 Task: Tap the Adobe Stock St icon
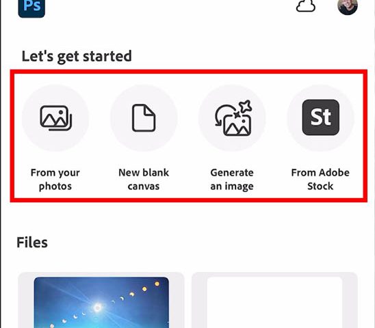tap(321, 118)
